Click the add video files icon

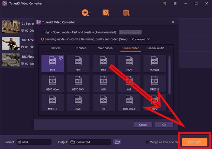pos(106,13)
